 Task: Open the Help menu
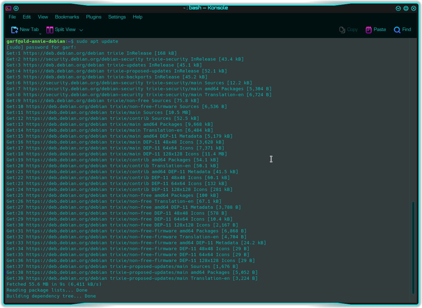(137, 17)
